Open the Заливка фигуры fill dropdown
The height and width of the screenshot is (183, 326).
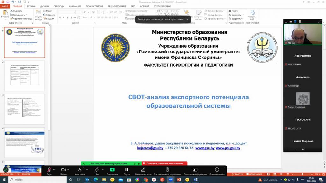[x=214, y=11]
